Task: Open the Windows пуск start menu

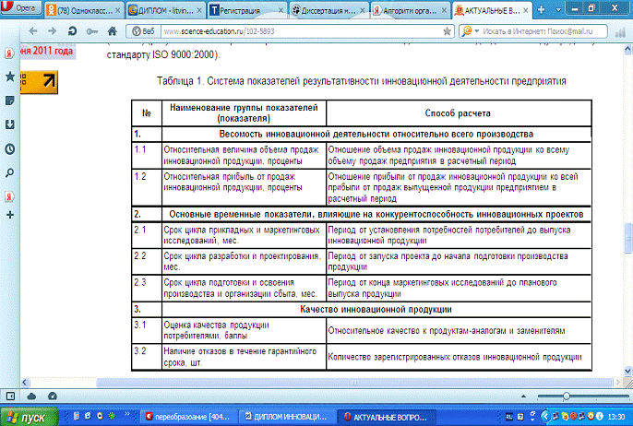Action: 30,417
